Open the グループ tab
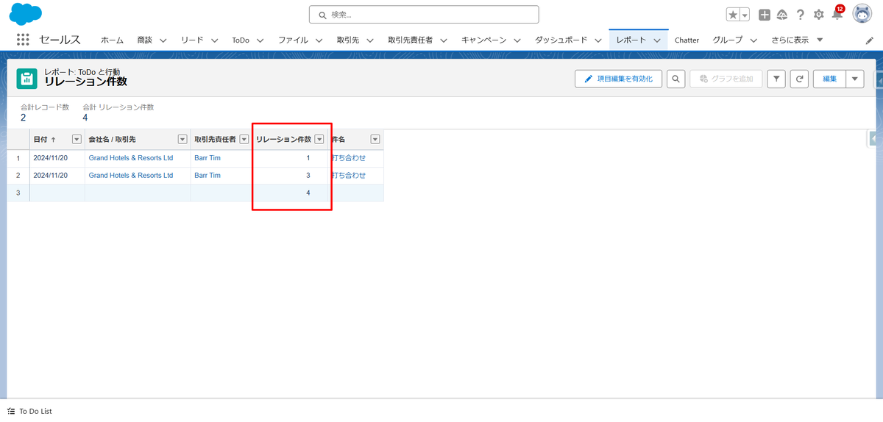This screenshot has height=422, width=883. point(727,40)
